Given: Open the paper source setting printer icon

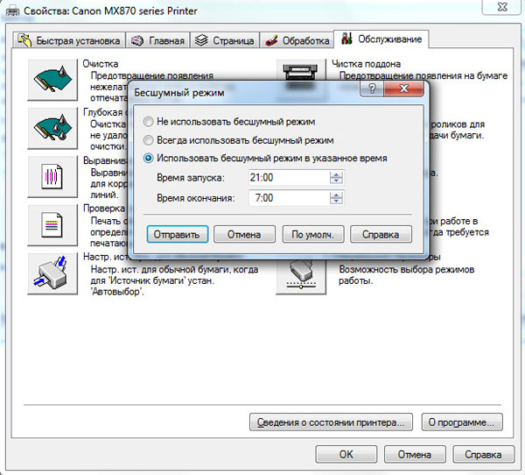Looking at the screenshot, I should pos(52,273).
